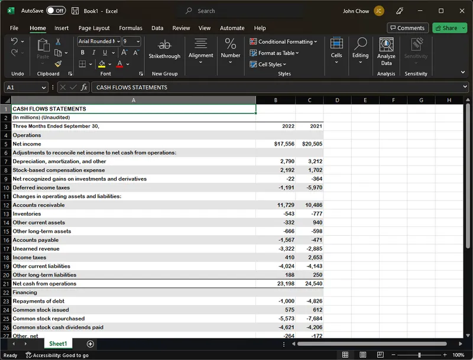Select cell B5 containing $17,556
This screenshot has width=473, height=360.
(x=276, y=144)
